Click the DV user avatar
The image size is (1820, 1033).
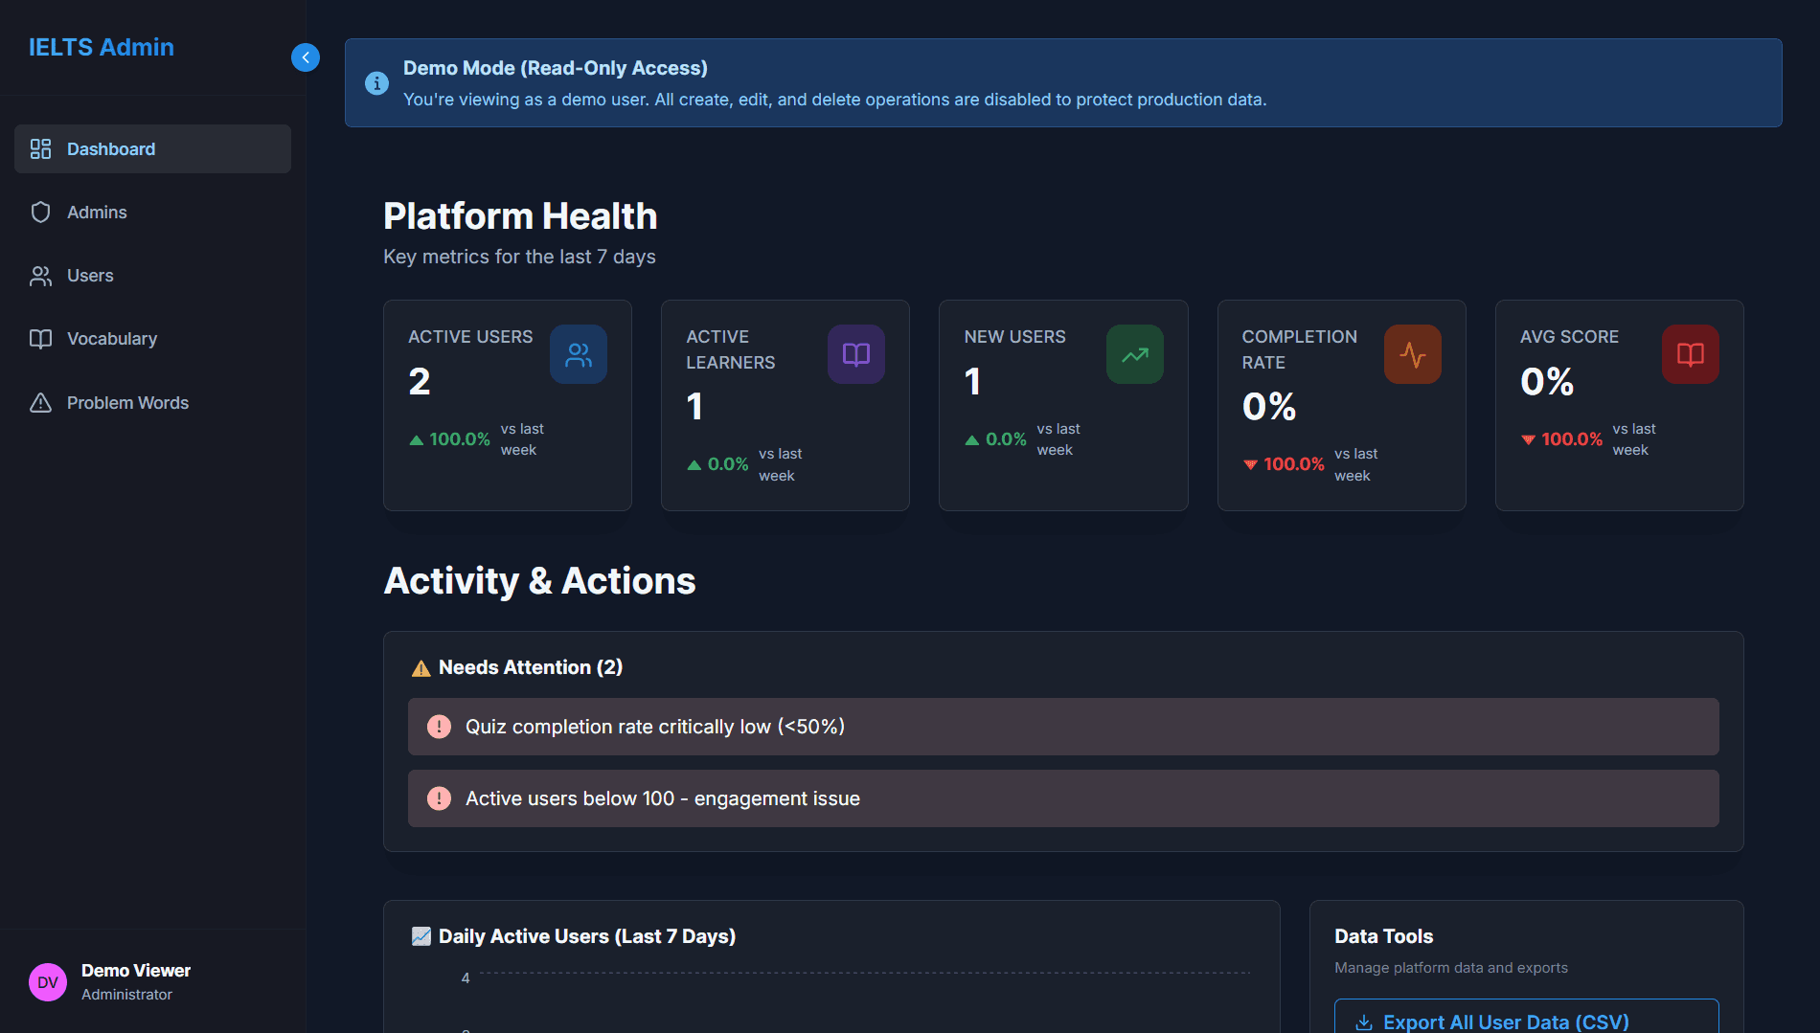(48, 982)
